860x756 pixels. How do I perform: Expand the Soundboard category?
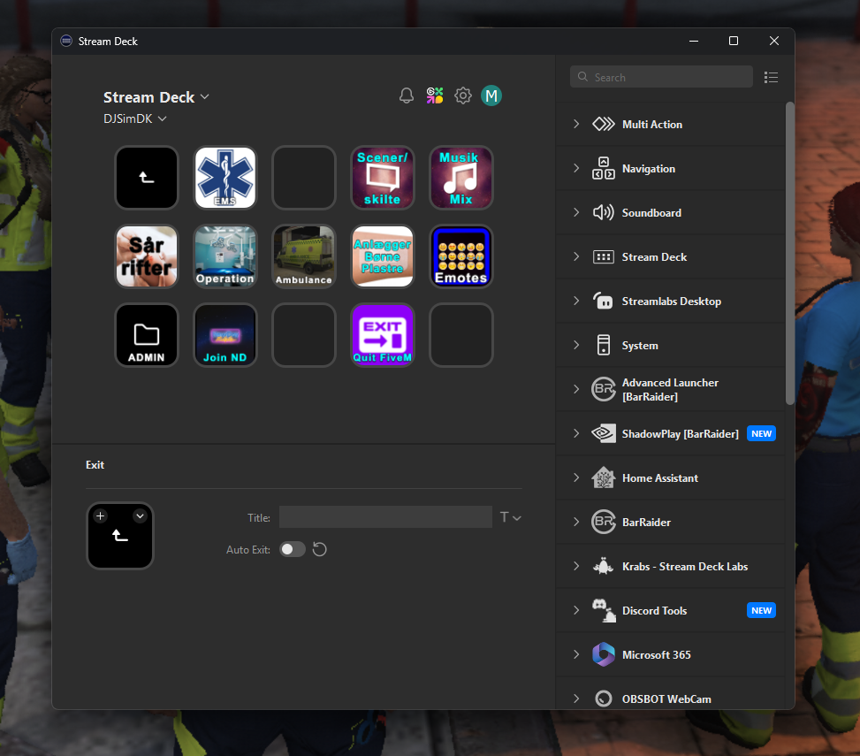(576, 212)
